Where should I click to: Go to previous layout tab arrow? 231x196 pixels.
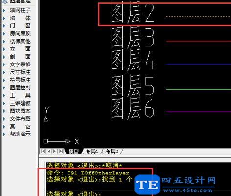[49, 152]
